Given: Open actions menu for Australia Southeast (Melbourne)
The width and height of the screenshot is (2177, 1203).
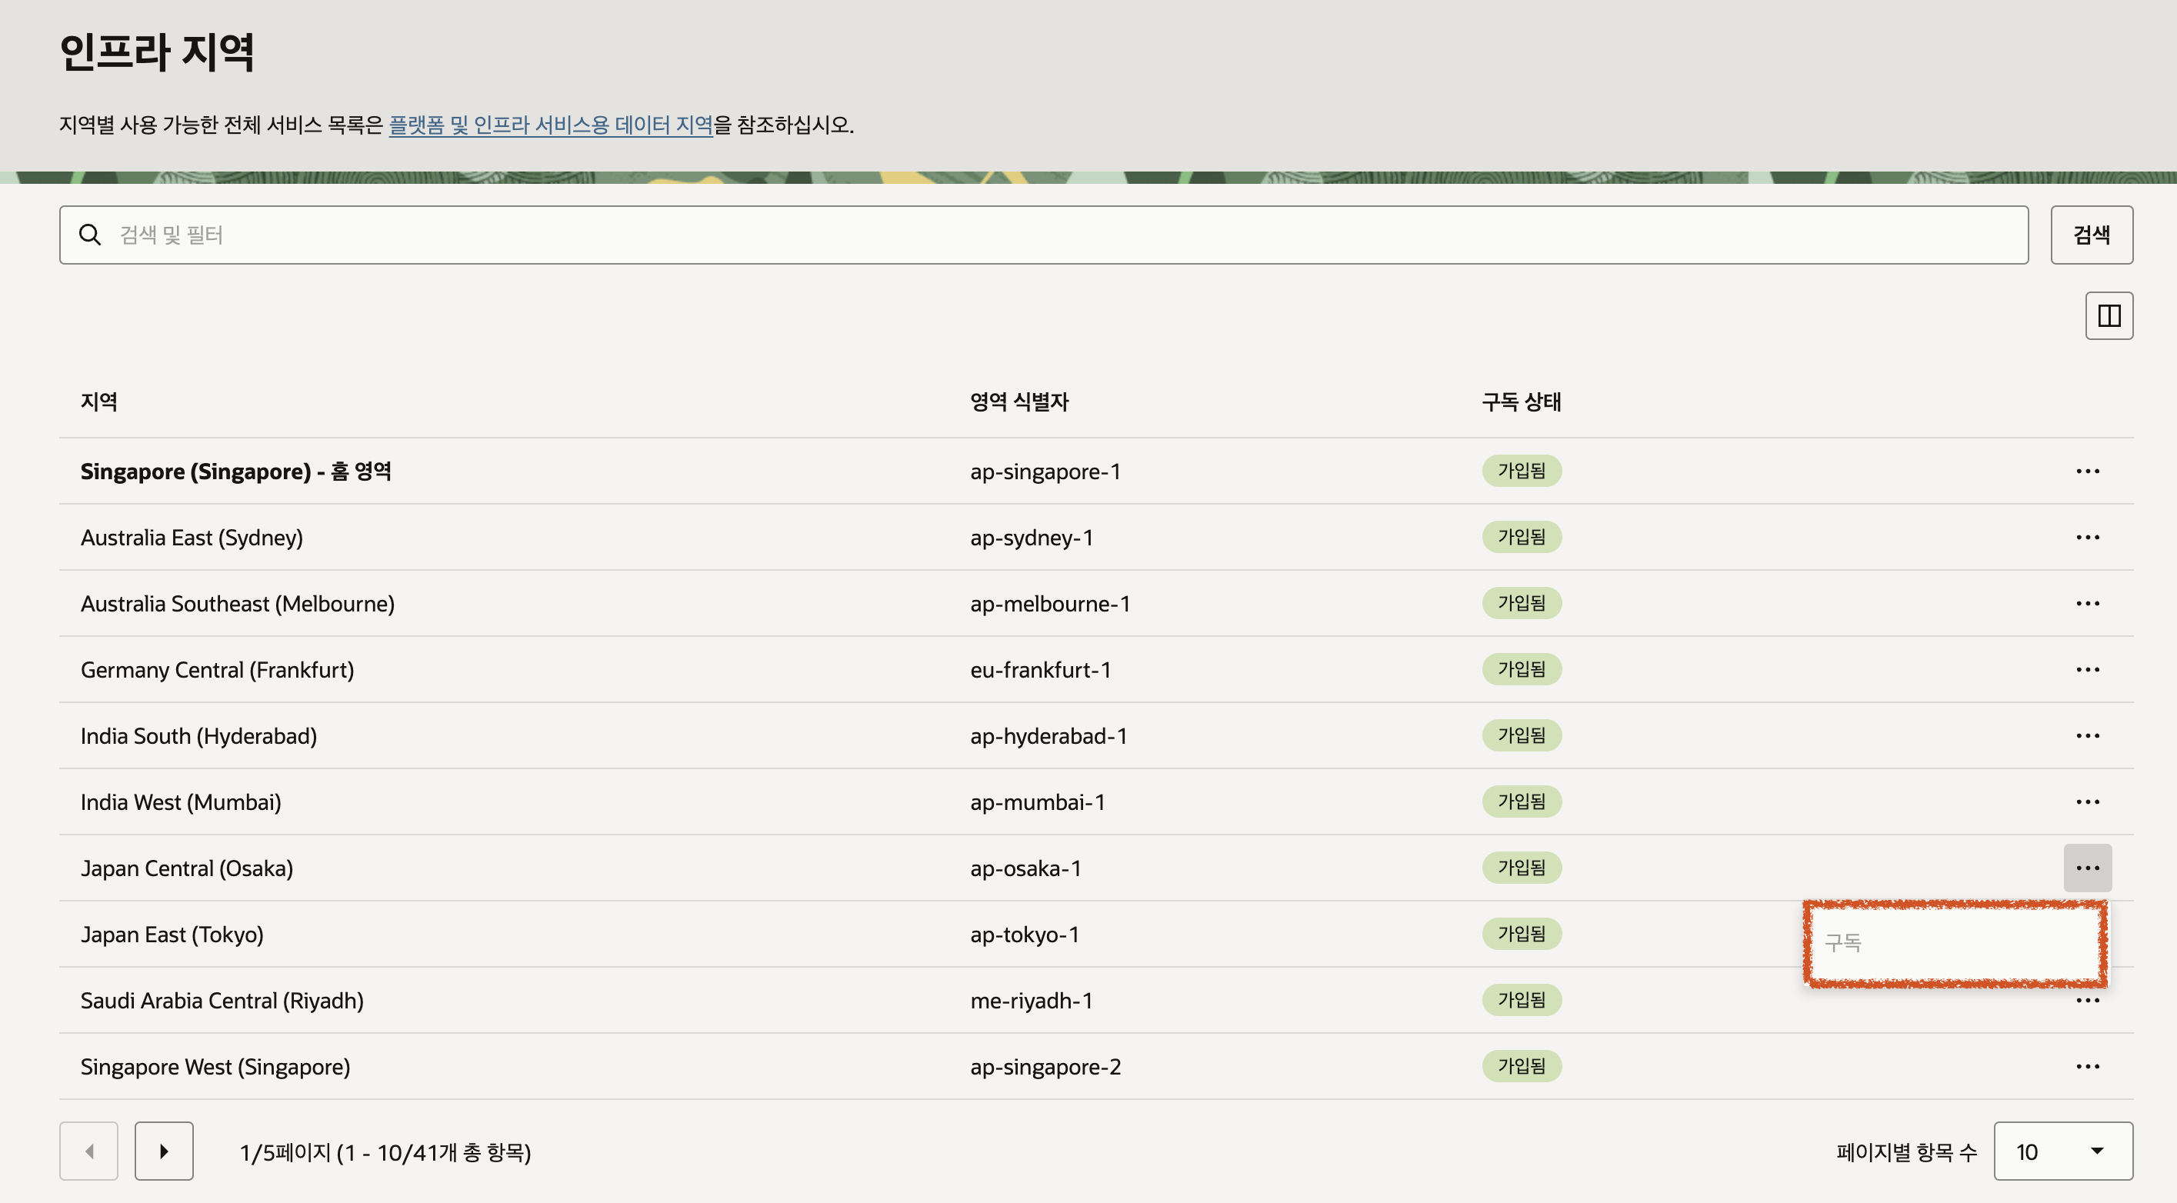Looking at the screenshot, I should [x=2086, y=603].
